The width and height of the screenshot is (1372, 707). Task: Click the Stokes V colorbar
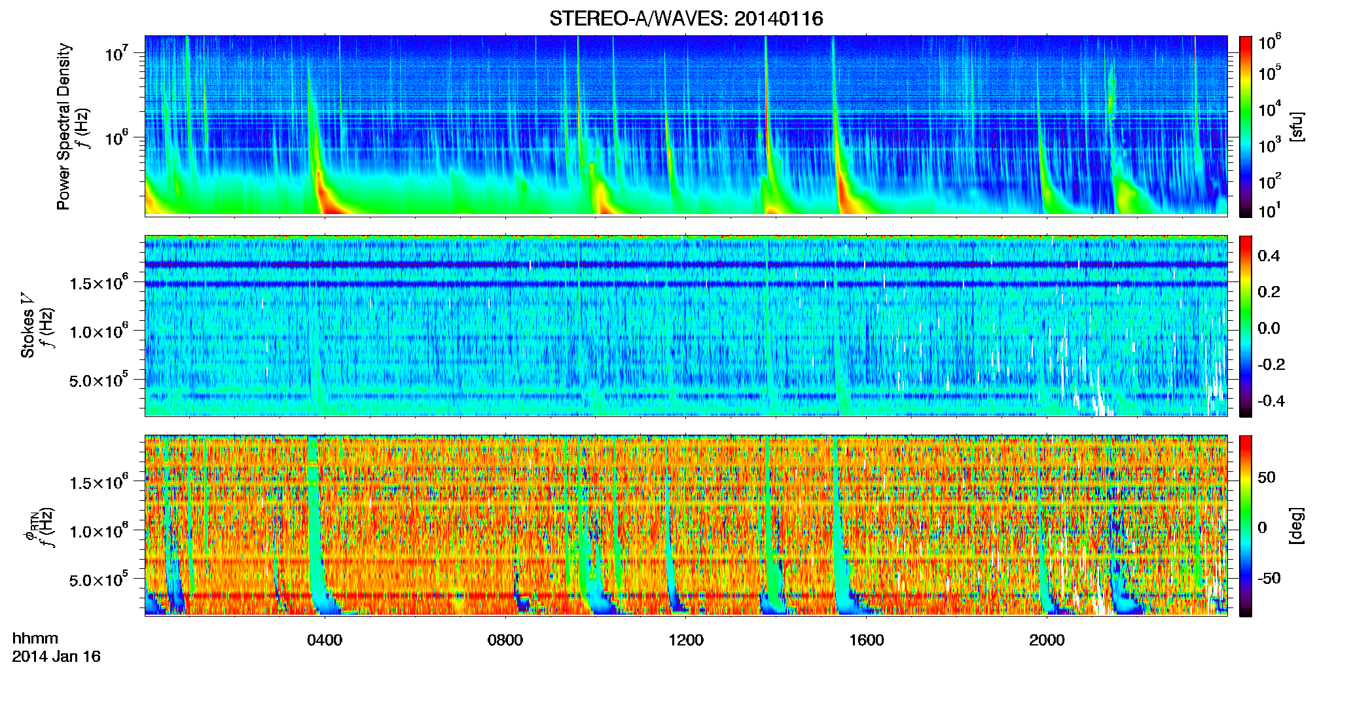point(1246,327)
